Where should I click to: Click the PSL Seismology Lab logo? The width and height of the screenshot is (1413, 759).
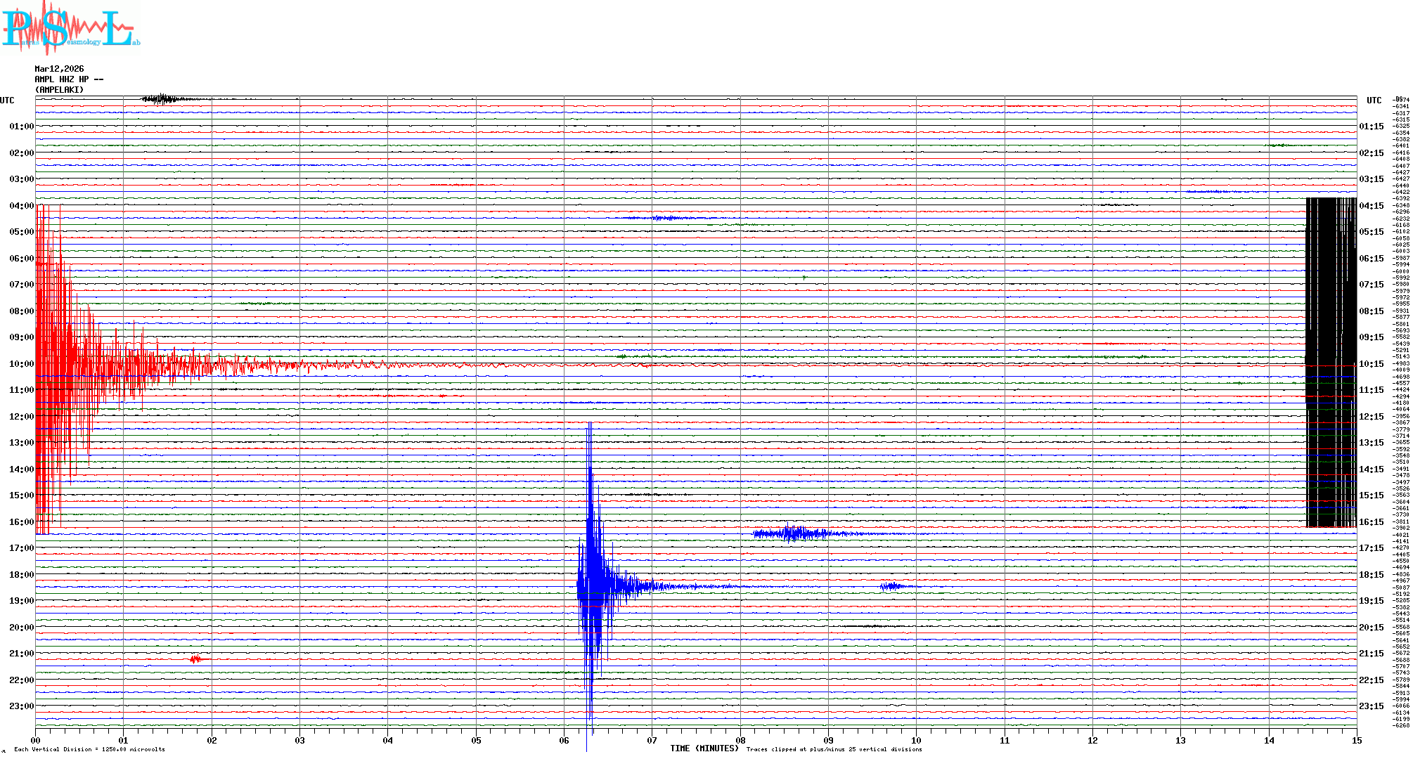[70, 27]
